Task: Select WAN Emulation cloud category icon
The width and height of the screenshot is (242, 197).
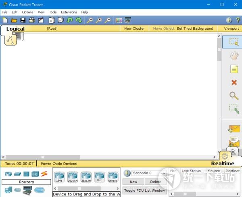Action: pyautogui.click(x=17, y=190)
